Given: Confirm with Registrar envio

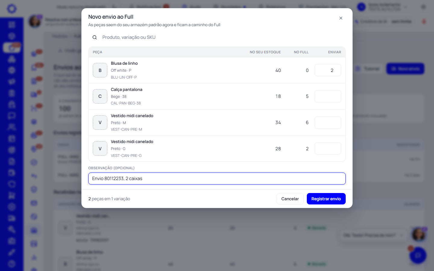Looking at the screenshot, I should tap(326, 199).
